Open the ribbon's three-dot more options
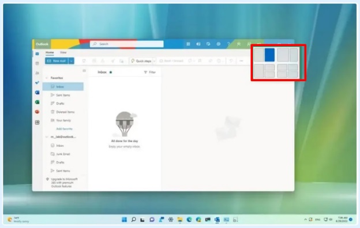This screenshot has width=360, height=228. pos(241,60)
